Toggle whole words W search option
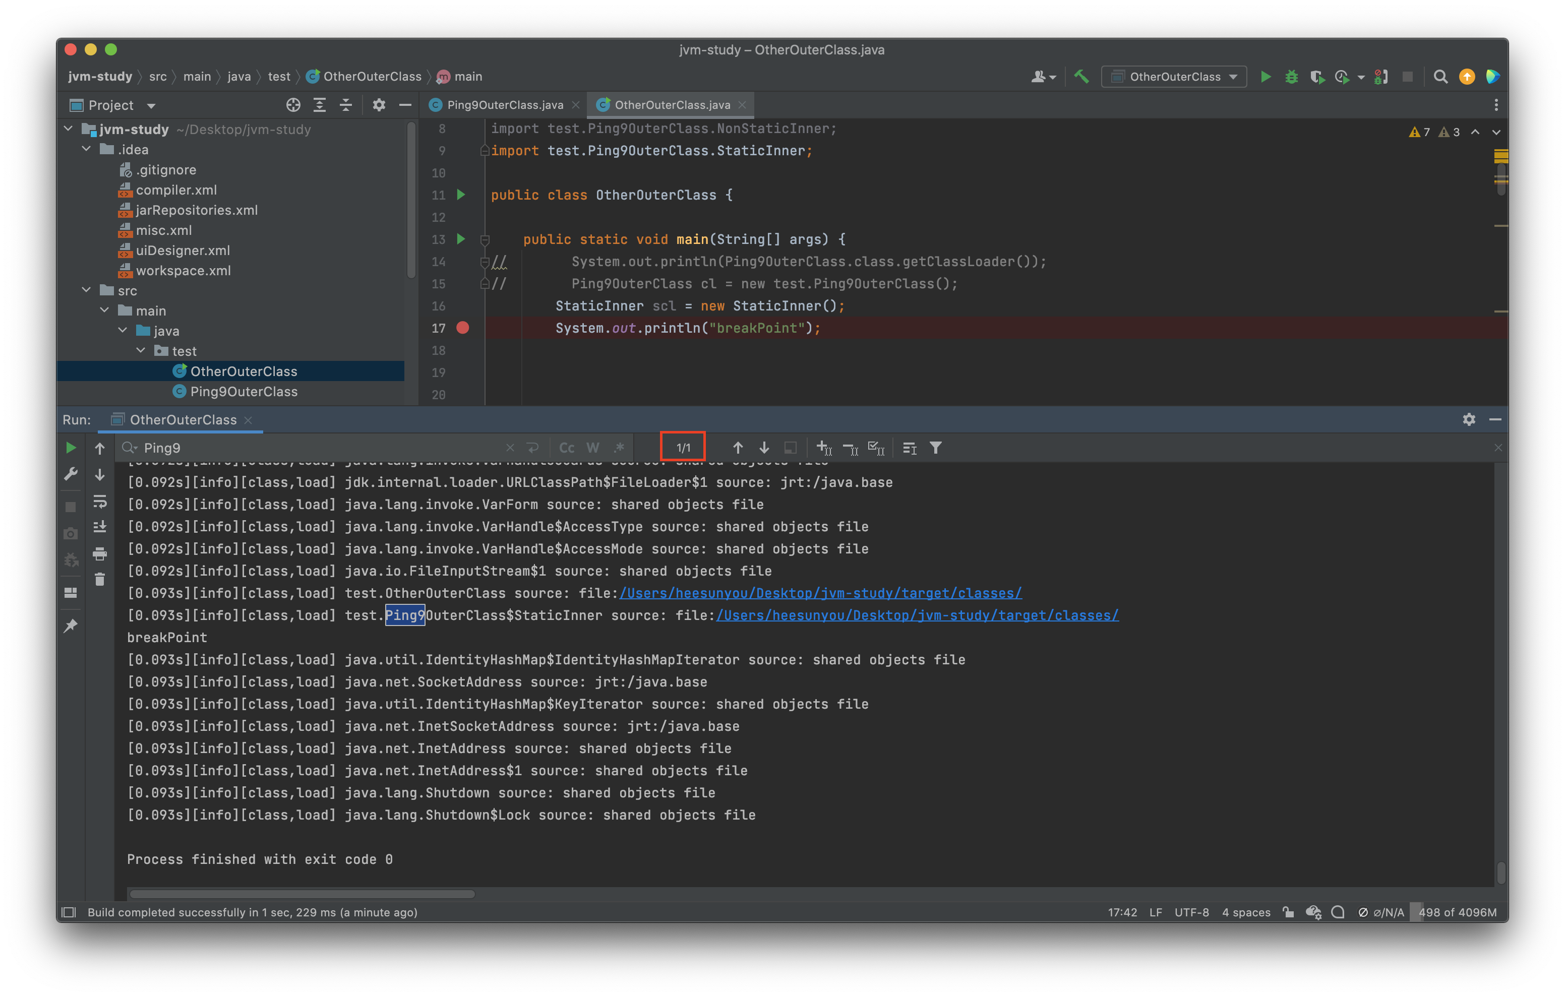The height and width of the screenshot is (997, 1565). [x=592, y=448]
